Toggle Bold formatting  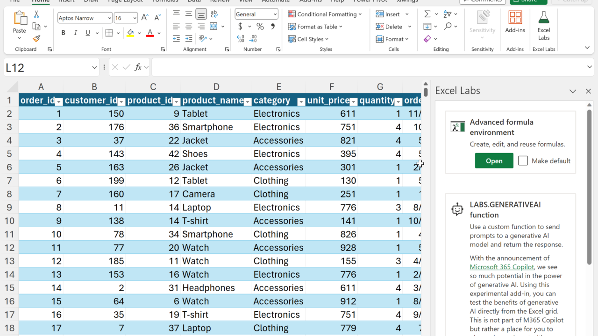click(x=63, y=33)
